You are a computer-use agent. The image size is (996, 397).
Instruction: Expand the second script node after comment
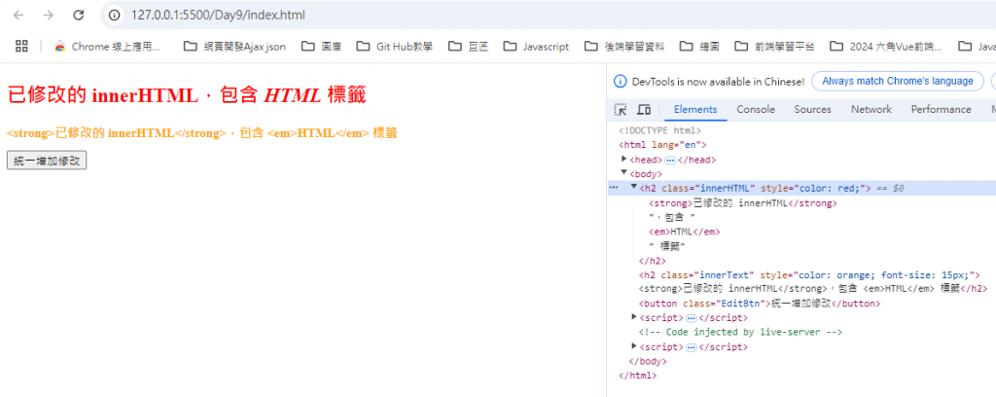(x=634, y=346)
